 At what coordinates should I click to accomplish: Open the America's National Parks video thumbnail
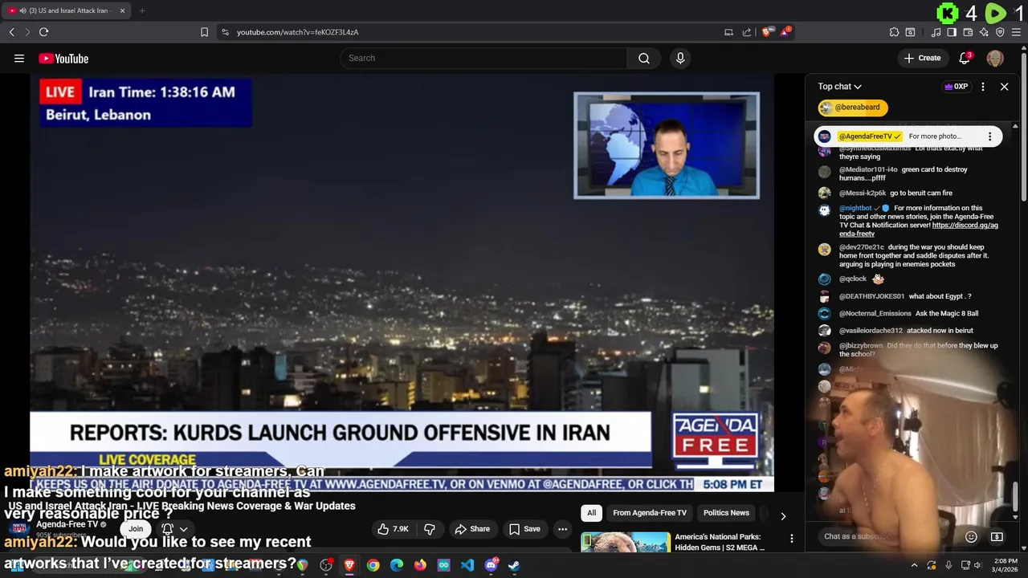pyautogui.click(x=625, y=543)
